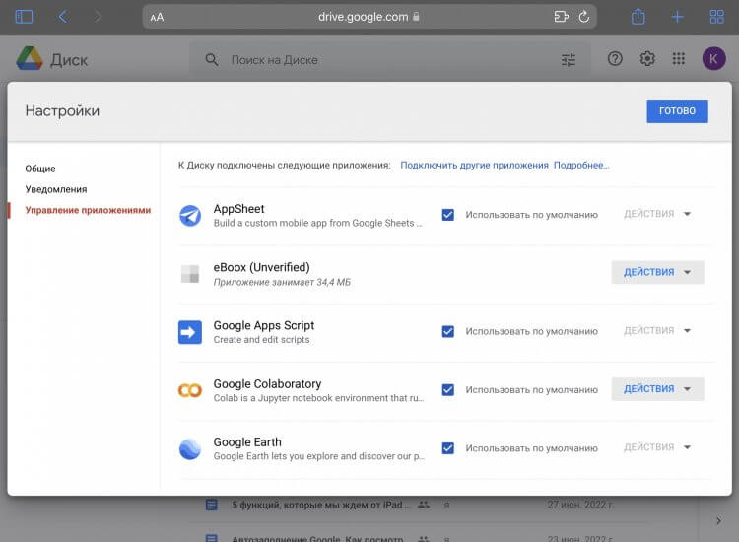
Task: Uncheck default use for Google Earth
Action: [448, 448]
